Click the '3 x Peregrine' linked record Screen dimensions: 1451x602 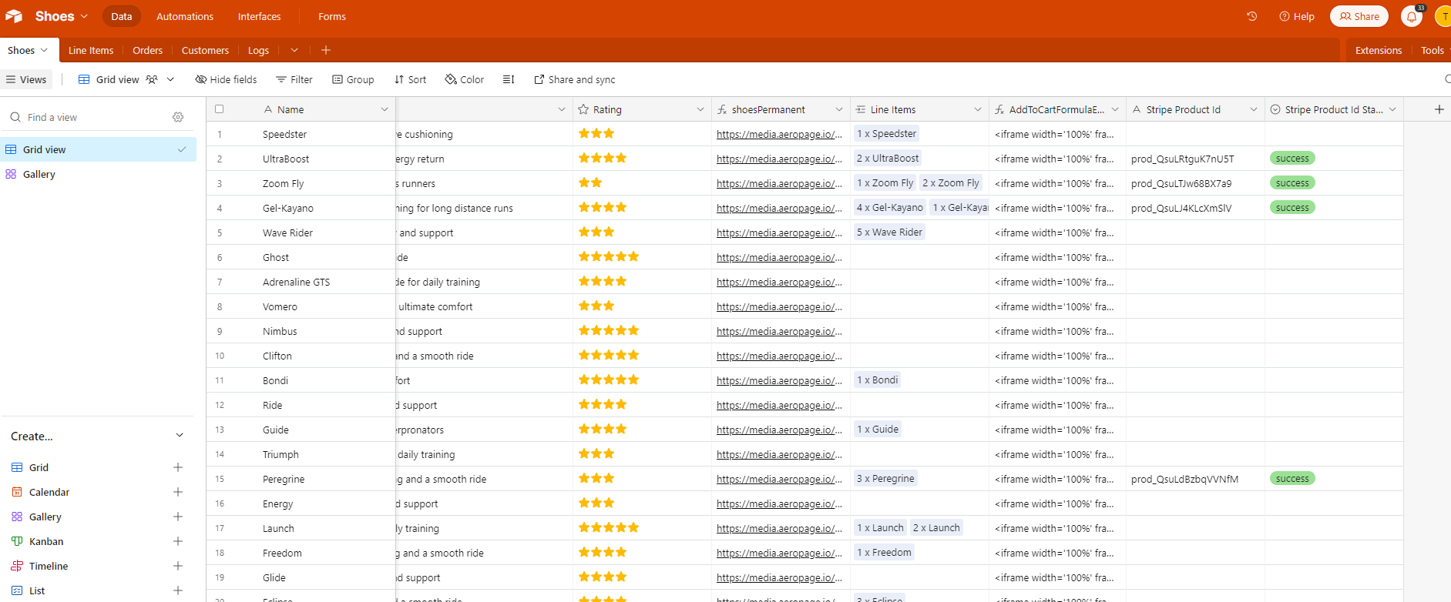pyautogui.click(x=885, y=479)
